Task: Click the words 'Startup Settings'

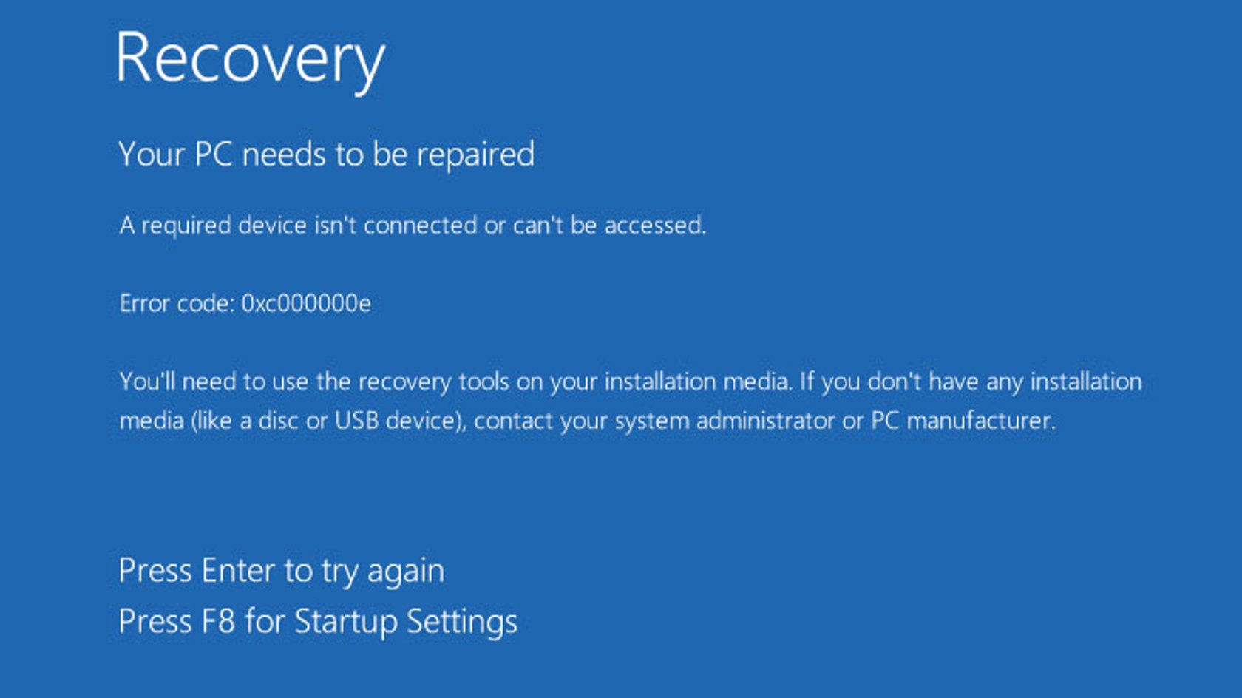Action: (x=406, y=622)
